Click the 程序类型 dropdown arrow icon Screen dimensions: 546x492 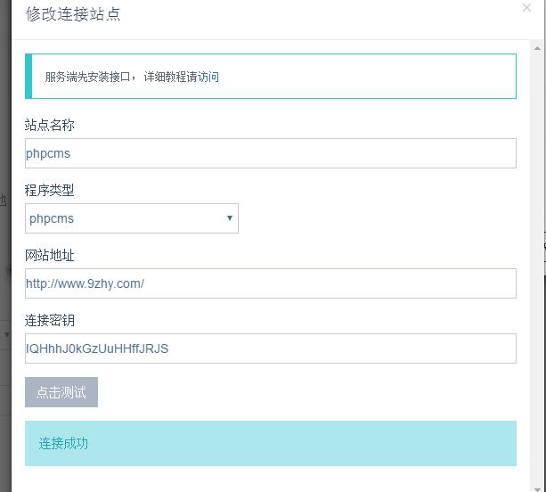[230, 218]
